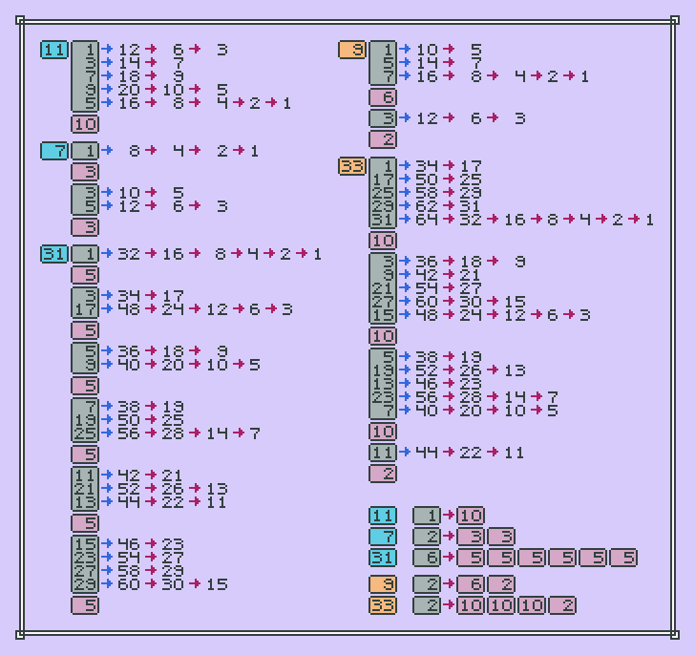Viewport: 695px width, 655px height.
Task: Select the cyan 31 badge beside the 32→16→8 chain
Action: point(54,254)
